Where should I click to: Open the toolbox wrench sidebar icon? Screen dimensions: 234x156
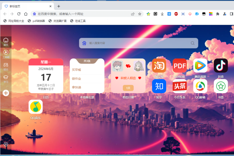[x=6, y=54]
